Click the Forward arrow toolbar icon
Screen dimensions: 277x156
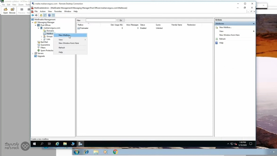[x=36, y=15]
